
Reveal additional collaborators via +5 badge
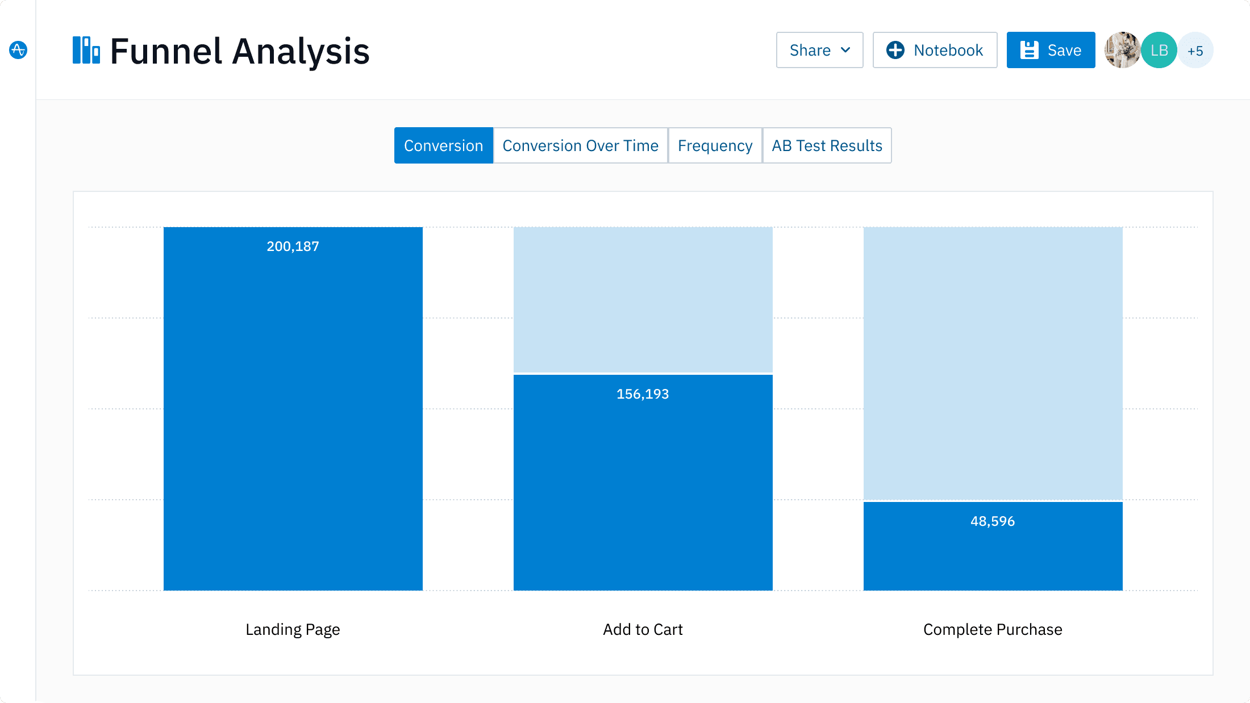pyautogui.click(x=1195, y=50)
